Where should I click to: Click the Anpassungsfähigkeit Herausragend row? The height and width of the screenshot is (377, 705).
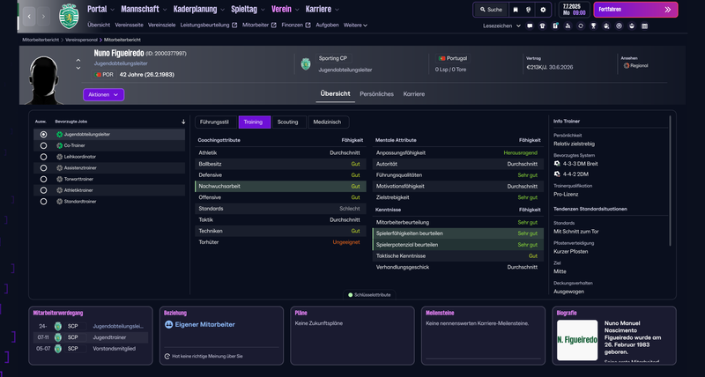(457, 152)
